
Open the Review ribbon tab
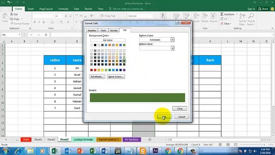tap(89, 9)
